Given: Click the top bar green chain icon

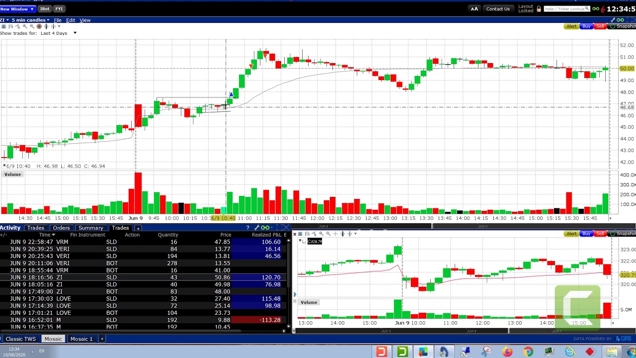Looking at the screenshot, I should pos(595,9).
